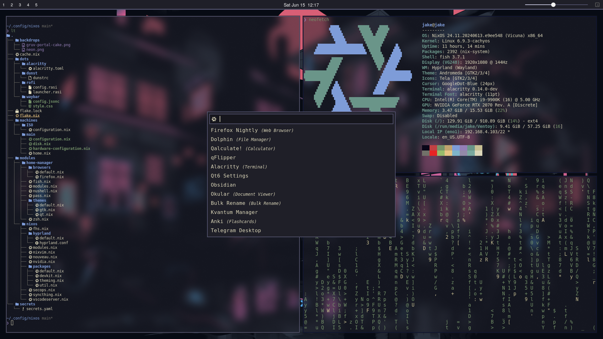
Task: Open Alacritty Terminal entry
Action: coord(301,167)
